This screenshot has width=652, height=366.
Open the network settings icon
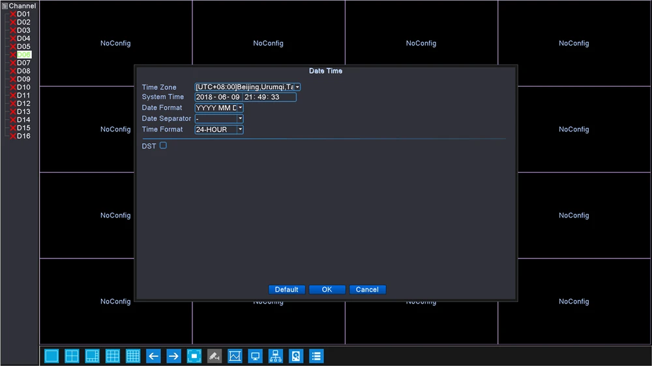point(276,356)
